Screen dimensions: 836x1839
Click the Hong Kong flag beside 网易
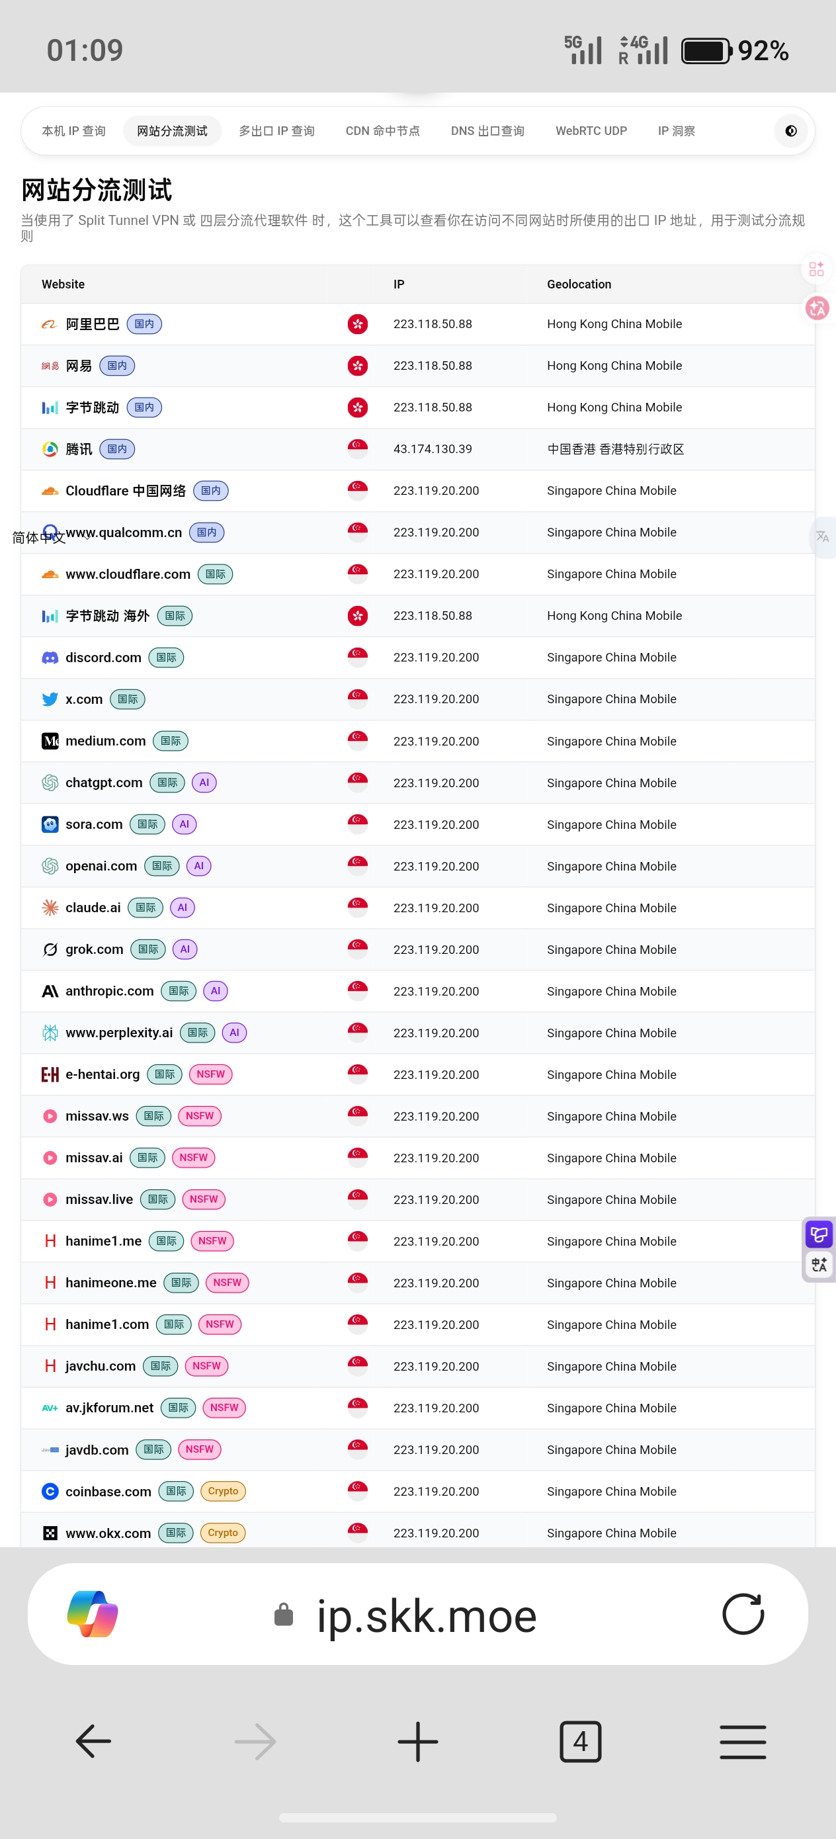[358, 366]
